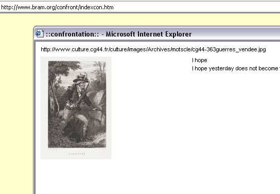
Task: Click the ::confrontation:: window title text
Action: click(73, 34)
